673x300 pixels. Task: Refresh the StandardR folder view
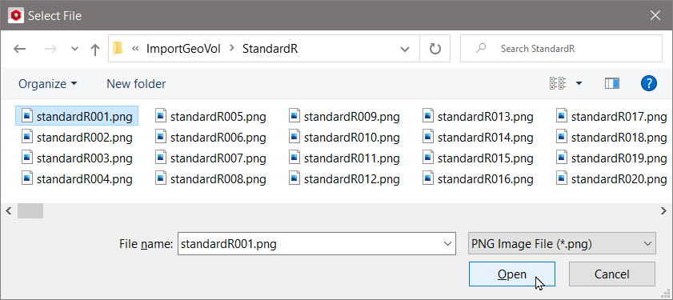point(435,49)
